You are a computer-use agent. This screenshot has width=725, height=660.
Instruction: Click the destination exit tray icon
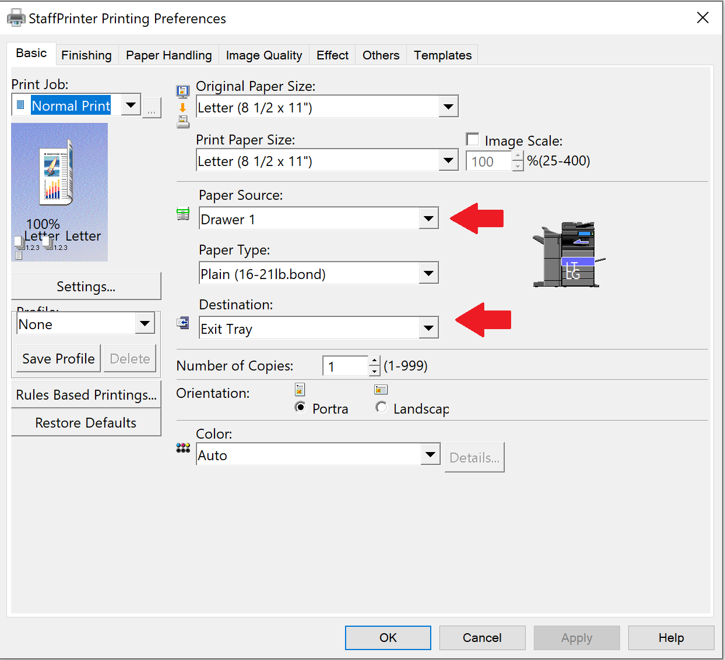(x=183, y=323)
